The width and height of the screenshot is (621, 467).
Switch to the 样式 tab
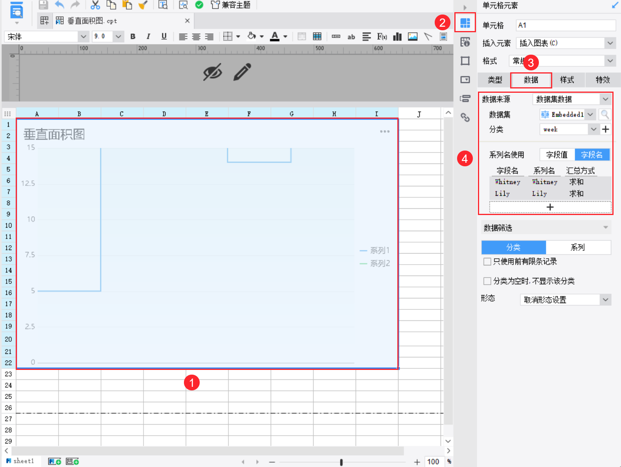(x=567, y=80)
